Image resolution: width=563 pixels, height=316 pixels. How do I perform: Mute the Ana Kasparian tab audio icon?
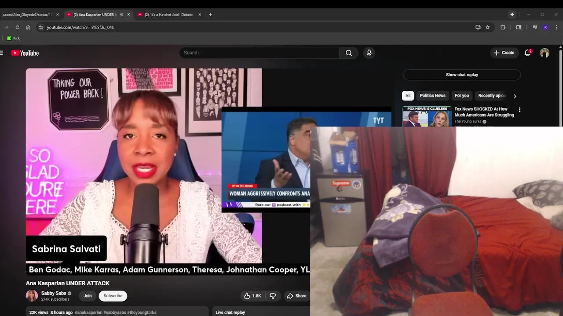121,14
